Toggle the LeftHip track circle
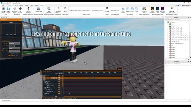 [59, 88]
